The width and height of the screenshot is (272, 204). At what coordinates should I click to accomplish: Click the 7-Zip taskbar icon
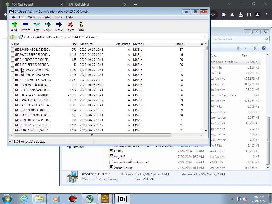point(122,199)
